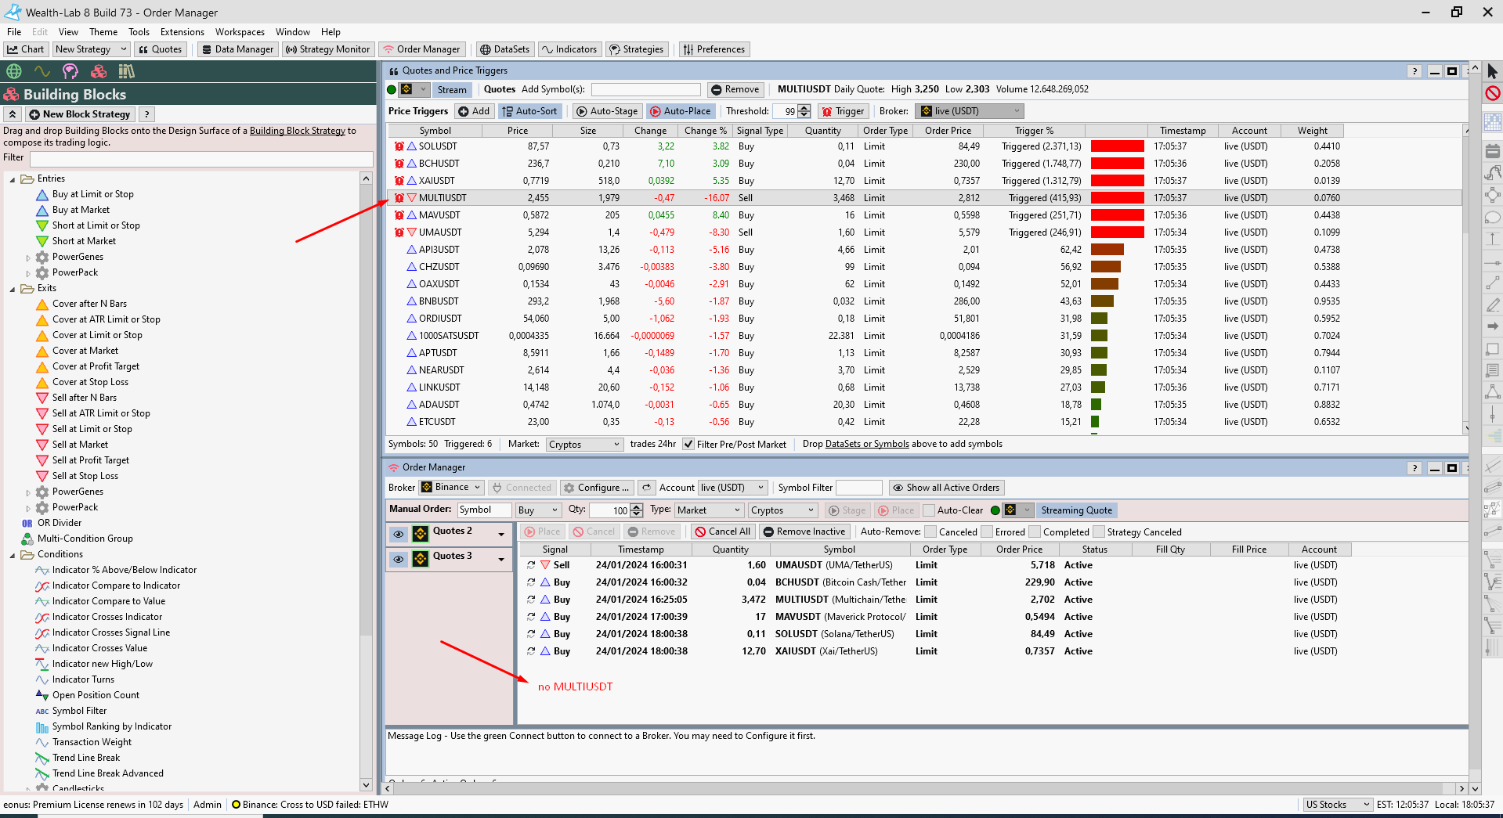Viewport: 1503px width, 818px height.
Task: Open the Theme menu
Action: (x=103, y=32)
